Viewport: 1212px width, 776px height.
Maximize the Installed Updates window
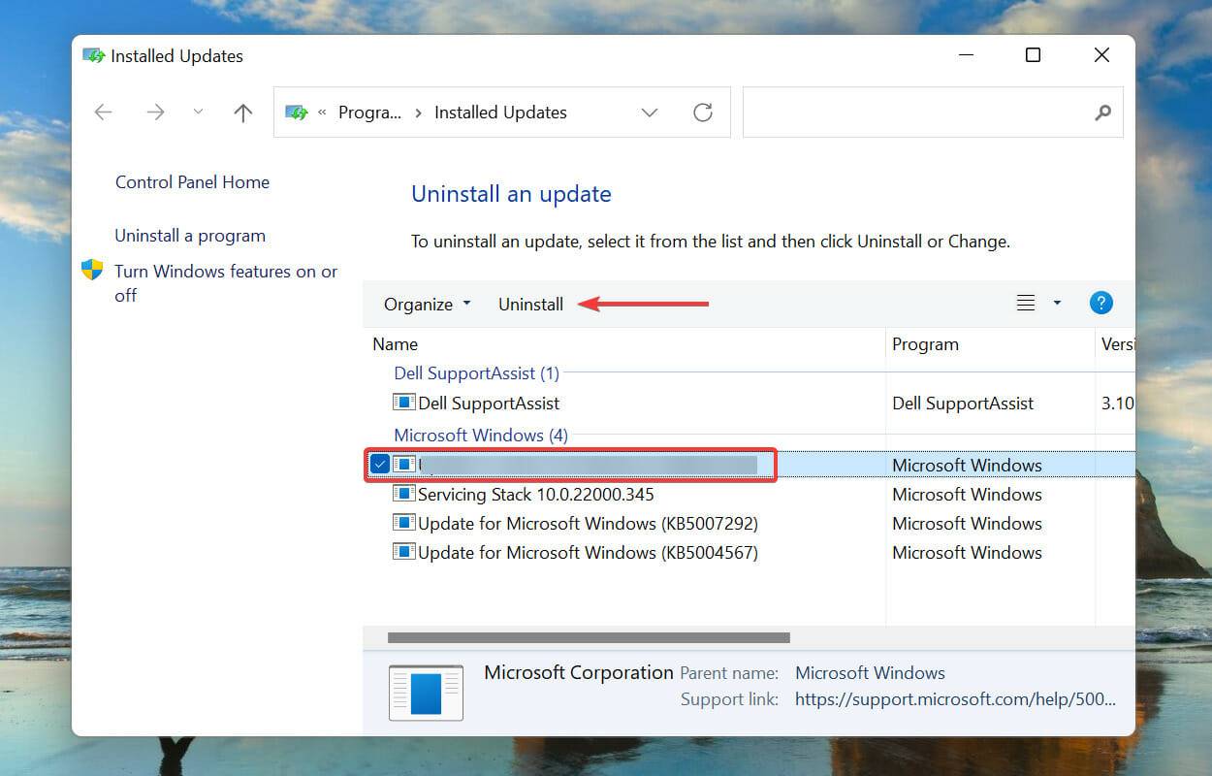tap(1033, 56)
